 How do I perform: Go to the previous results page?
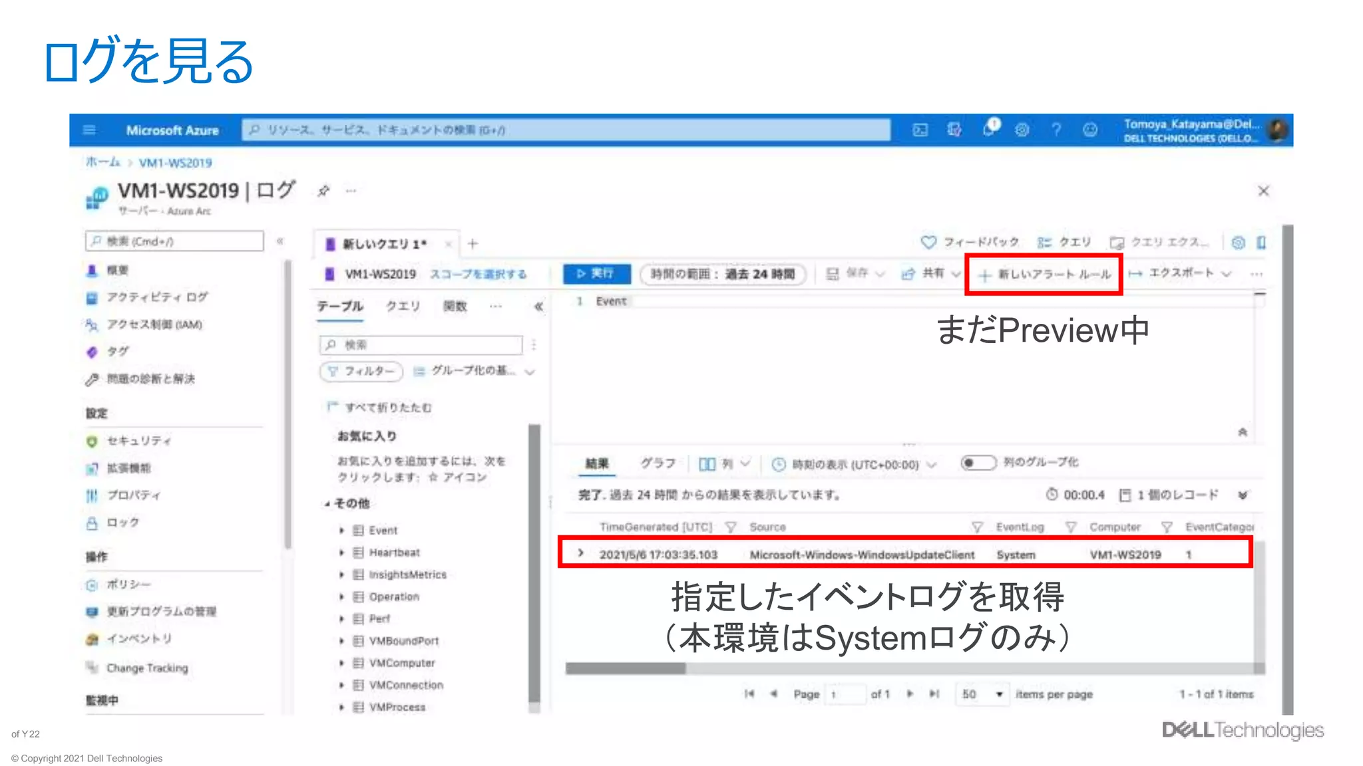pyautogui.click(x=773, y=694)
